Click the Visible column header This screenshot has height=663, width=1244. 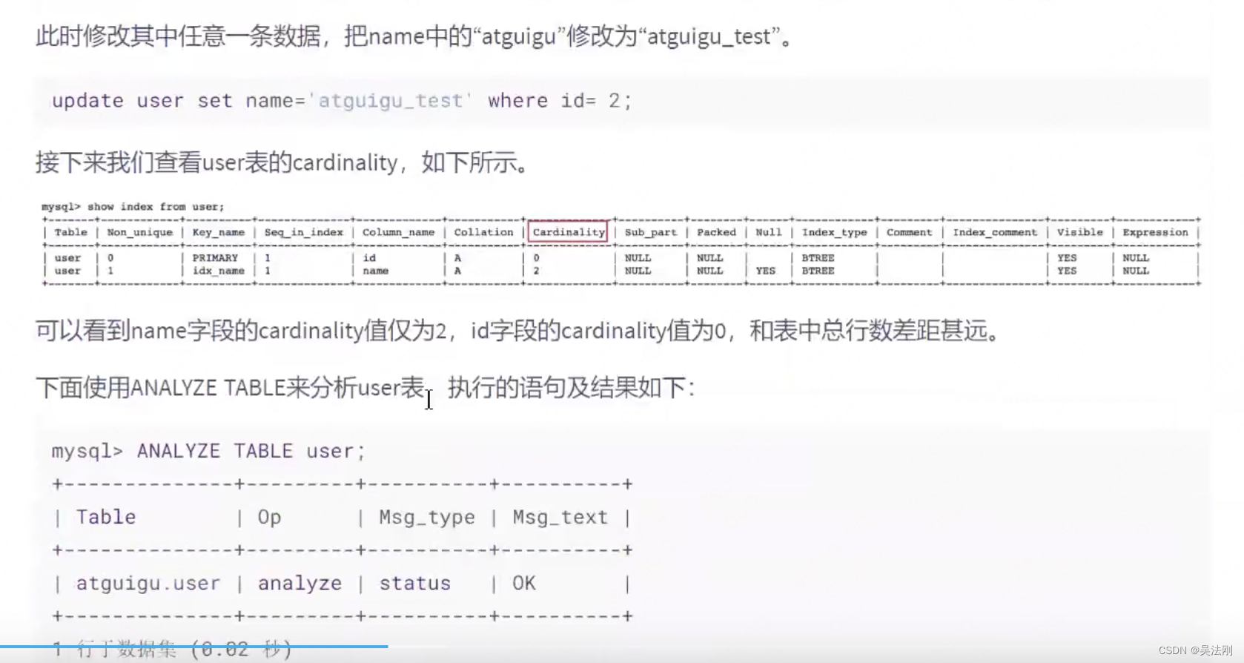(x=1079, y=232)
